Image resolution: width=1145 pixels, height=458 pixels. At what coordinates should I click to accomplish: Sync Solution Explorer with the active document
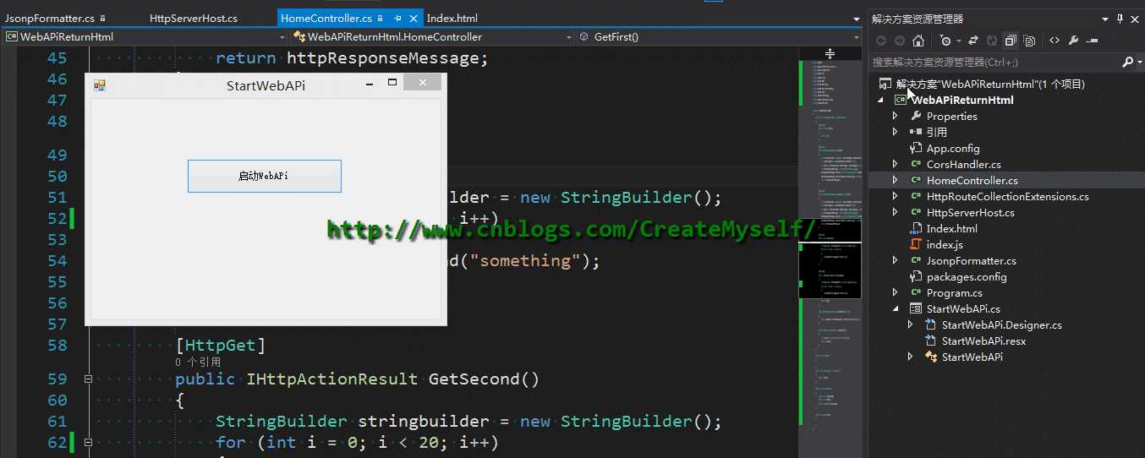(x=972, y=41)
